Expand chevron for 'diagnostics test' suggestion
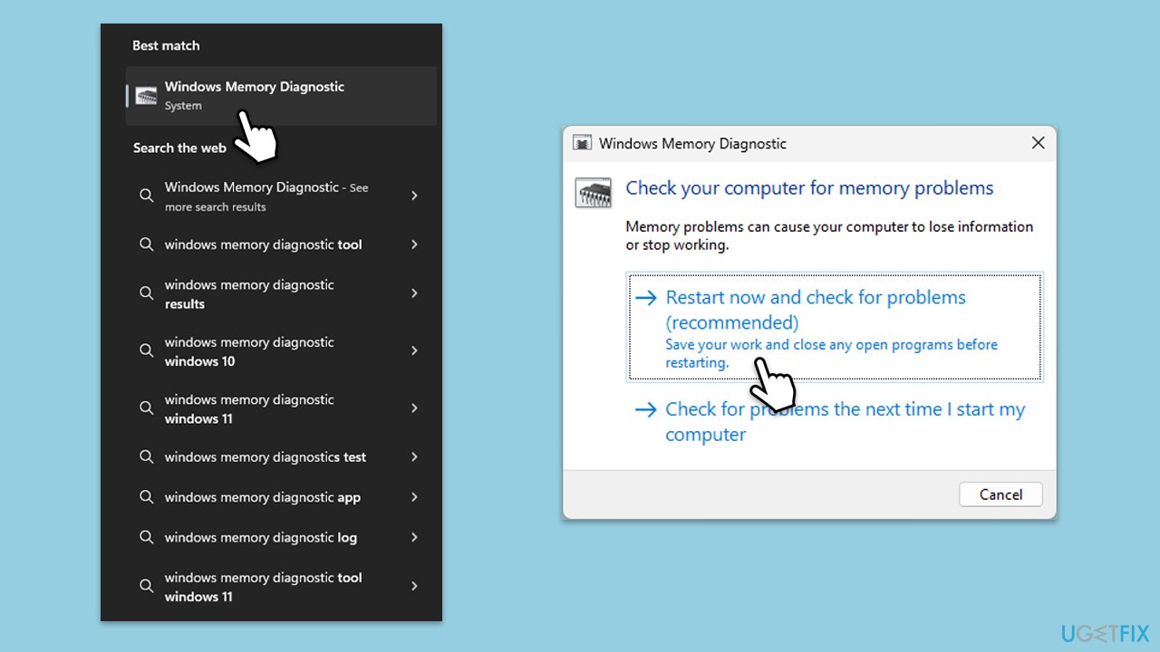The width and height of the screenshot is (1160, 652). click(414, 457)
